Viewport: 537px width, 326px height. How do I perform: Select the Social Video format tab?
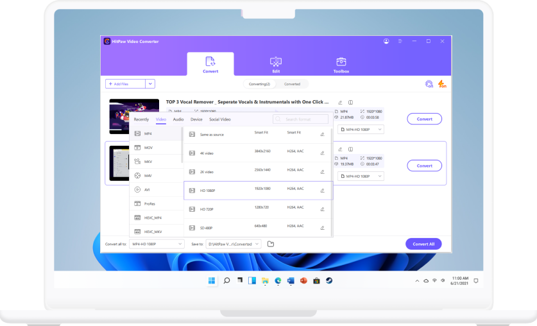pos(220,119)
